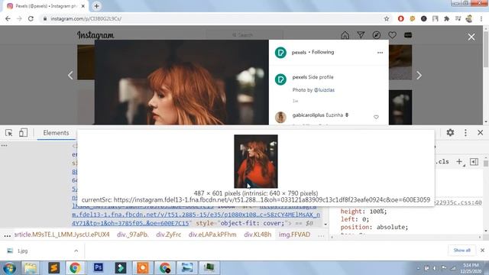Reload the Instagram page
Viewport: 489px width, 275px height.
[x=31, y=18]
